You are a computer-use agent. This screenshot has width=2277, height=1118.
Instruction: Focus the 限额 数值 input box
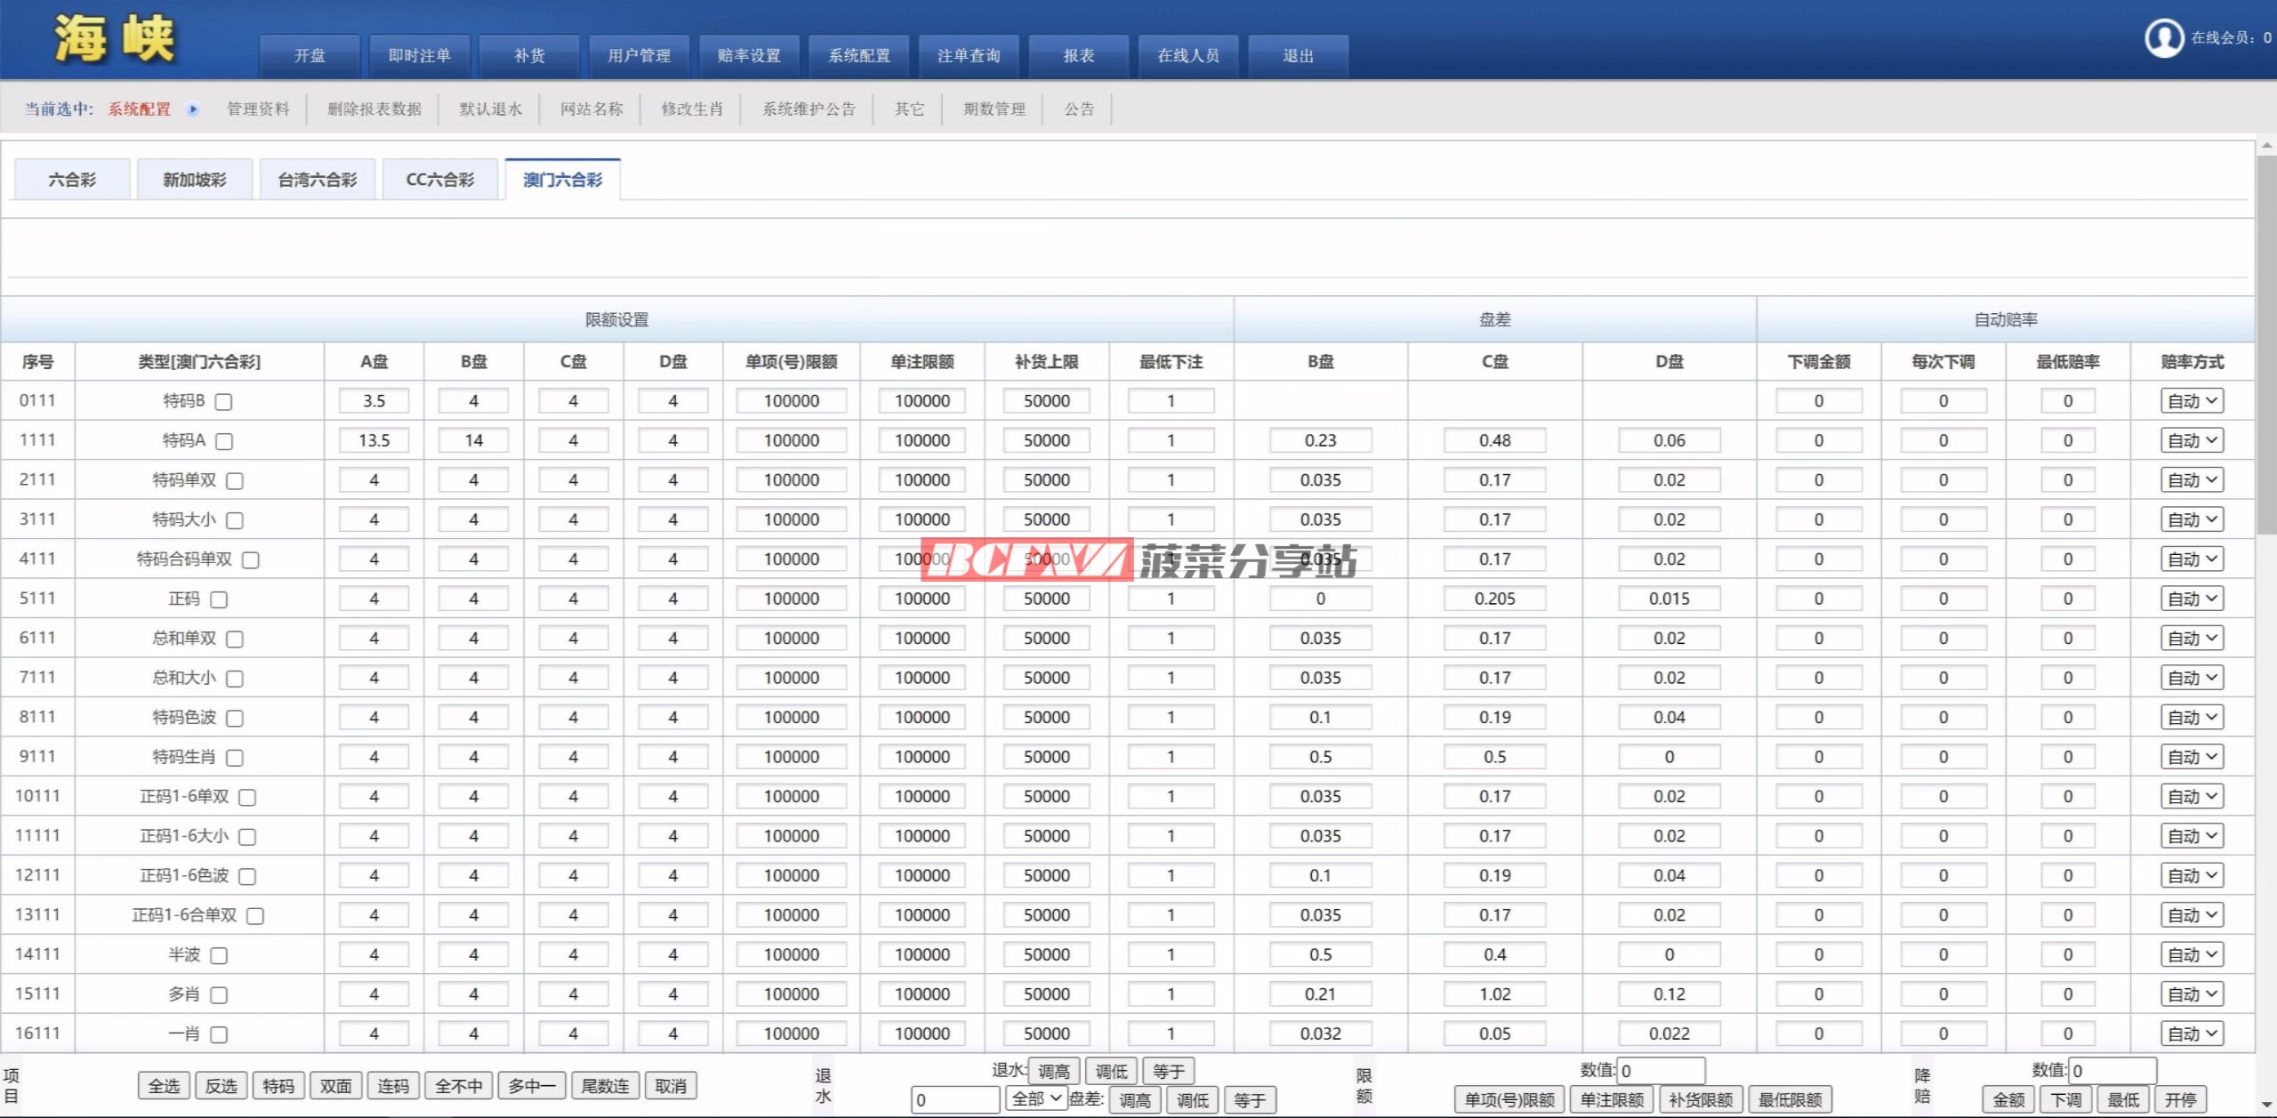tap(1660, 1071)
